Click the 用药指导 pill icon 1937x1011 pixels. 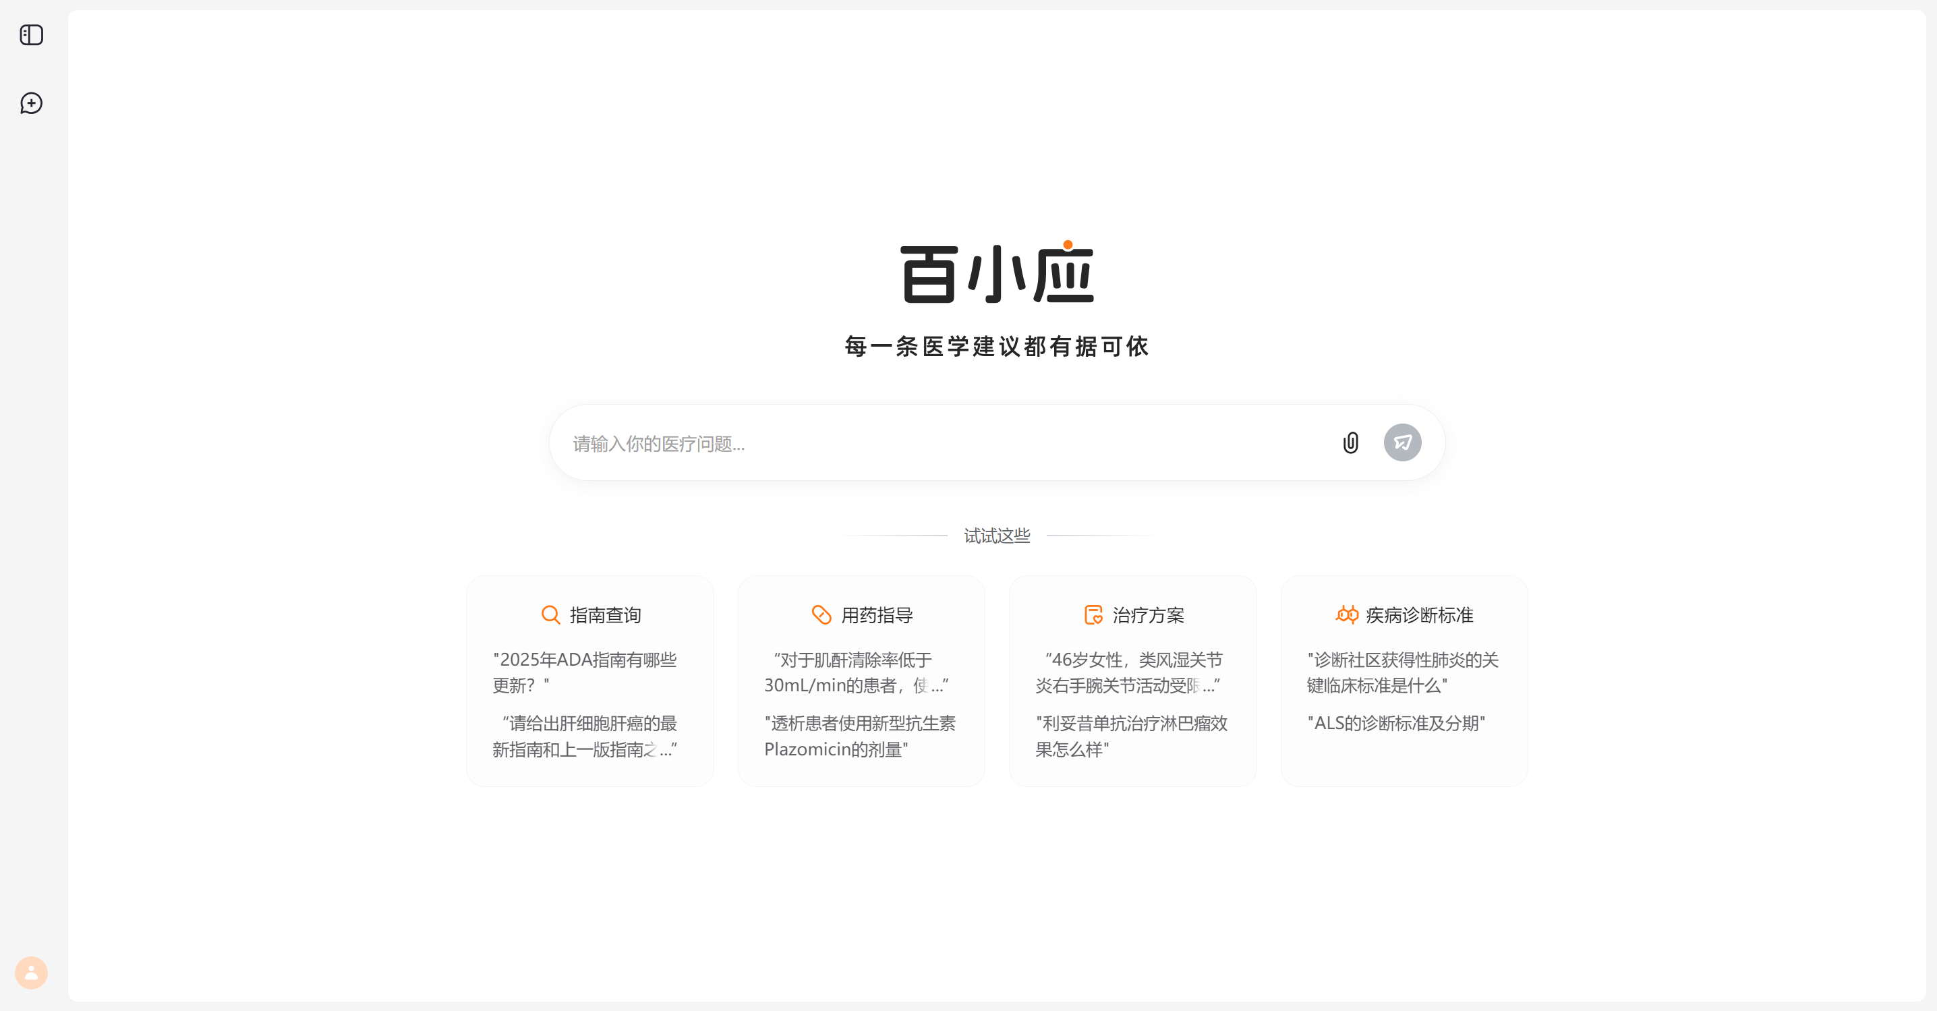tap(822, 615)
